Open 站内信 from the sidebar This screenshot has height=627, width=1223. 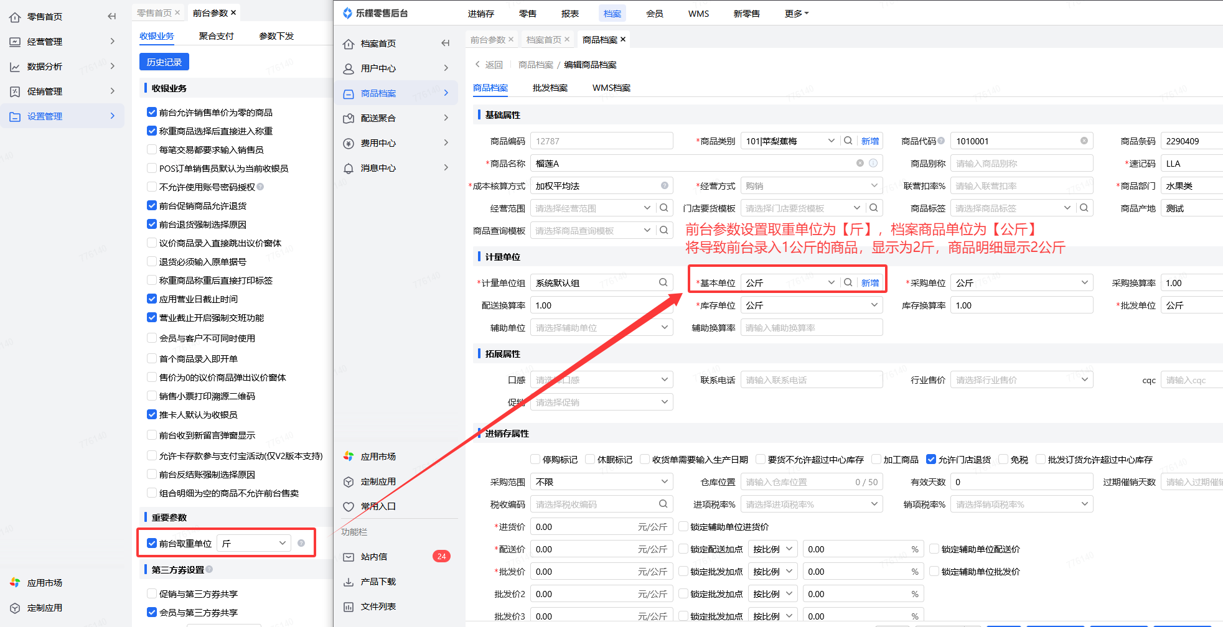374,557
